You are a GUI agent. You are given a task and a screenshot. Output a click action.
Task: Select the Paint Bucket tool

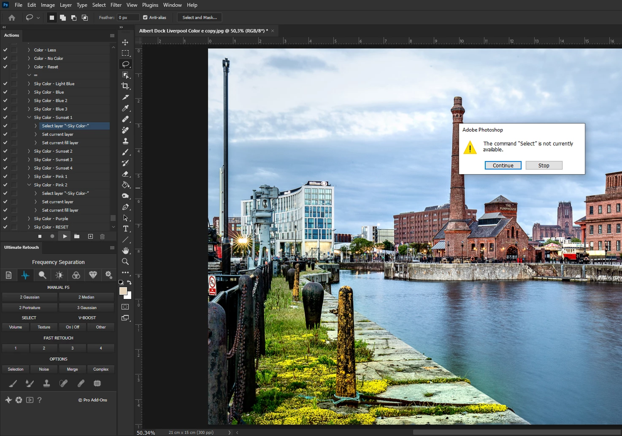coord(125,185)
